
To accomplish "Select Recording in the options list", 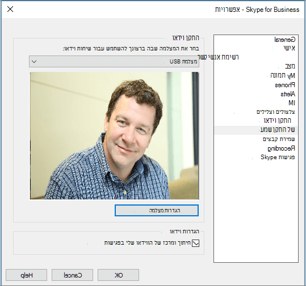I will (x=281, y=148).
